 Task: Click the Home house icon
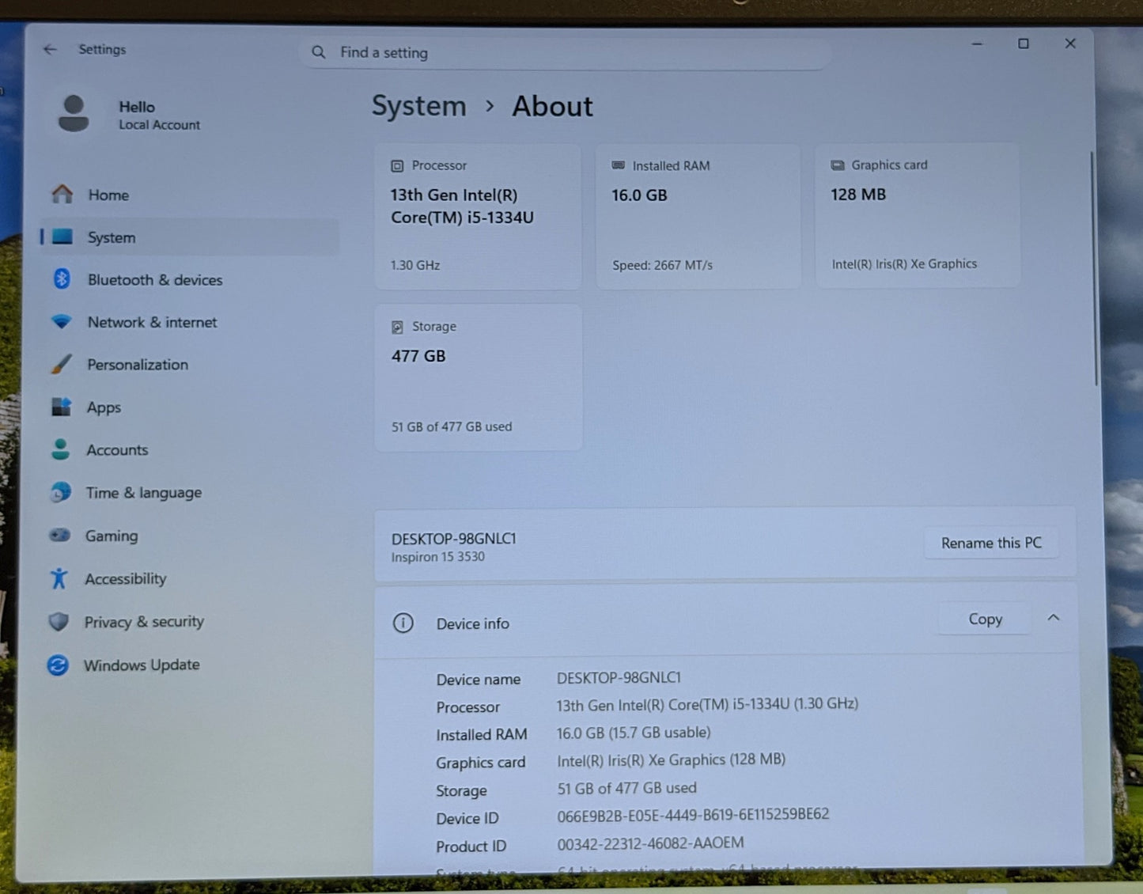pyautogui.click(x=62, y=194)
